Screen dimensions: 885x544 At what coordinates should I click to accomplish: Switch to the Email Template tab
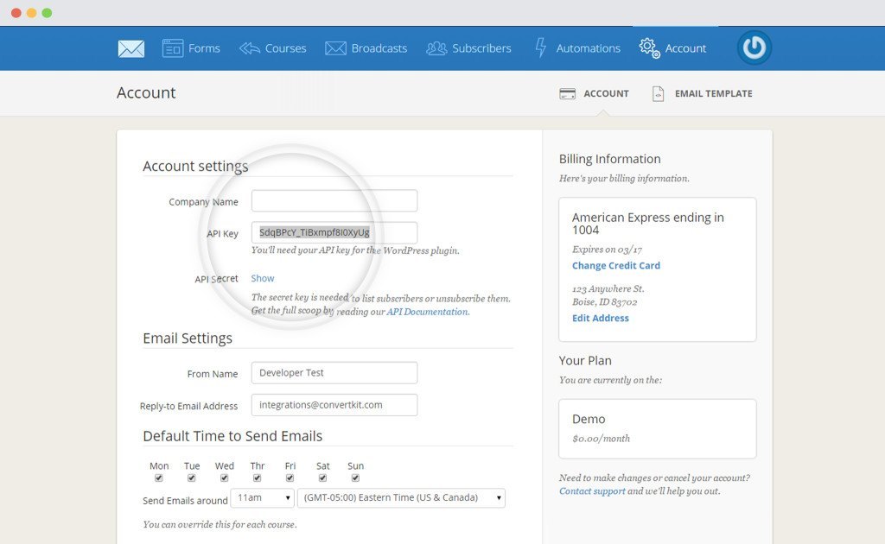702,93
